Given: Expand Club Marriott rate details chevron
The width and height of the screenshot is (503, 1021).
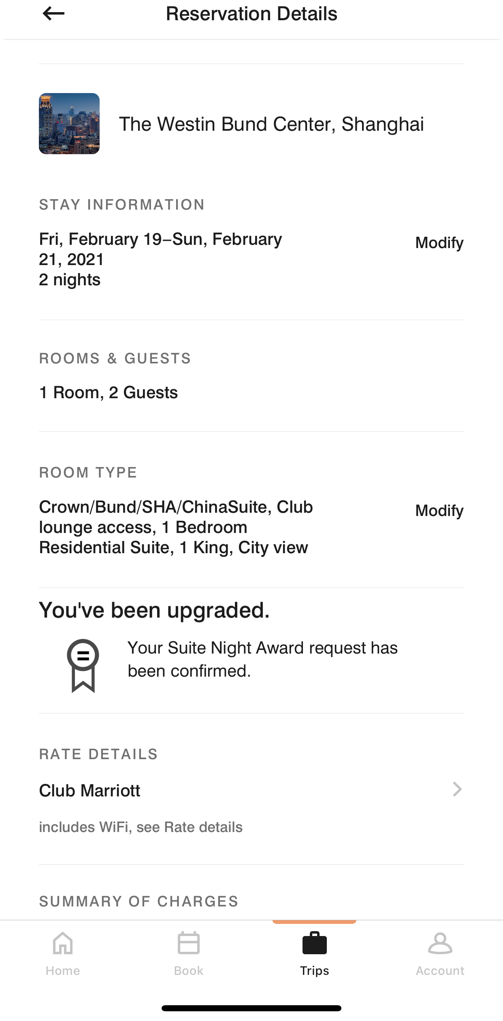Looking at the screenshot, I should [457, 789].
